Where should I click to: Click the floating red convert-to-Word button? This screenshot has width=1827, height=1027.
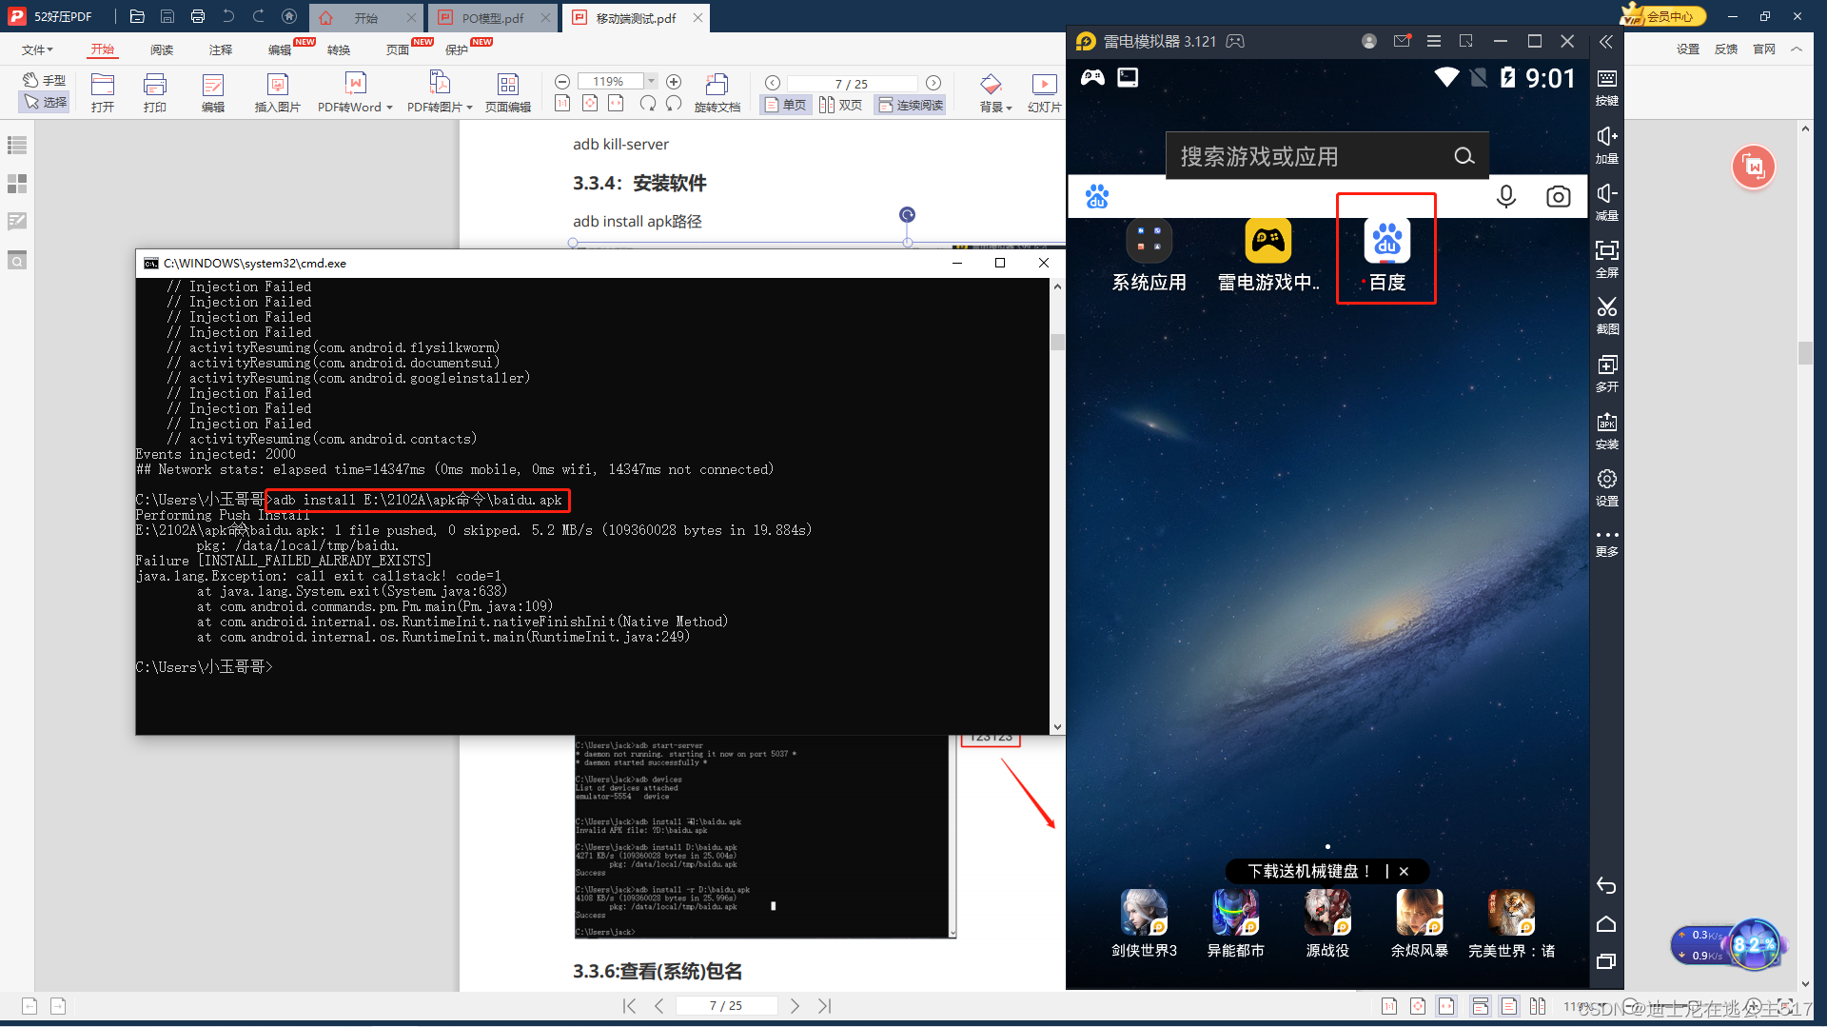point(1754,168)
